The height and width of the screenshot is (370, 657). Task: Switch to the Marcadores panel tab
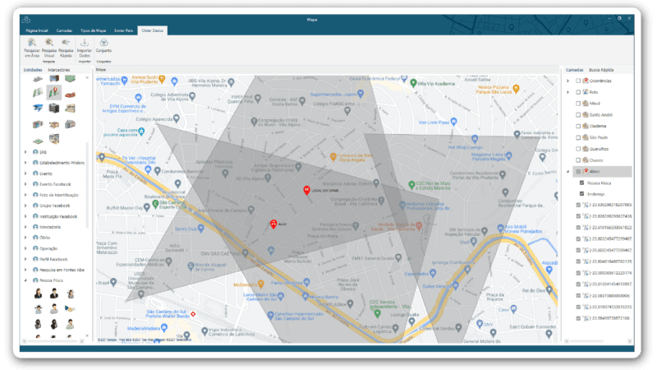click(x=59, y=70)
